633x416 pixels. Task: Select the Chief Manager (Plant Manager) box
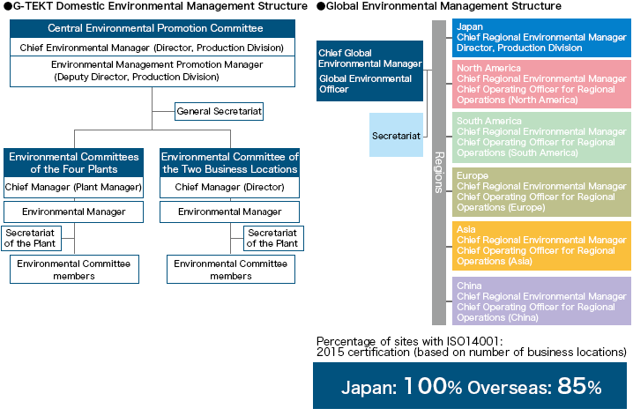[74, 187]
